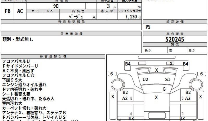The height and width of the screenshot is (121, 208).
Task: Click the F6 shift type cell
Action: pos(7,11)
